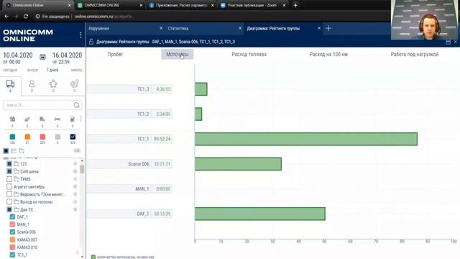Viewport: 460px width, 259px height.
Task: Click the site info icon in address bar
Action: pyautogui.click(x=38, y=17)
